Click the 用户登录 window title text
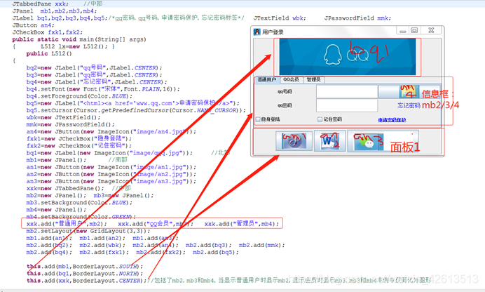The image size is (485, 292). [273, 32]
